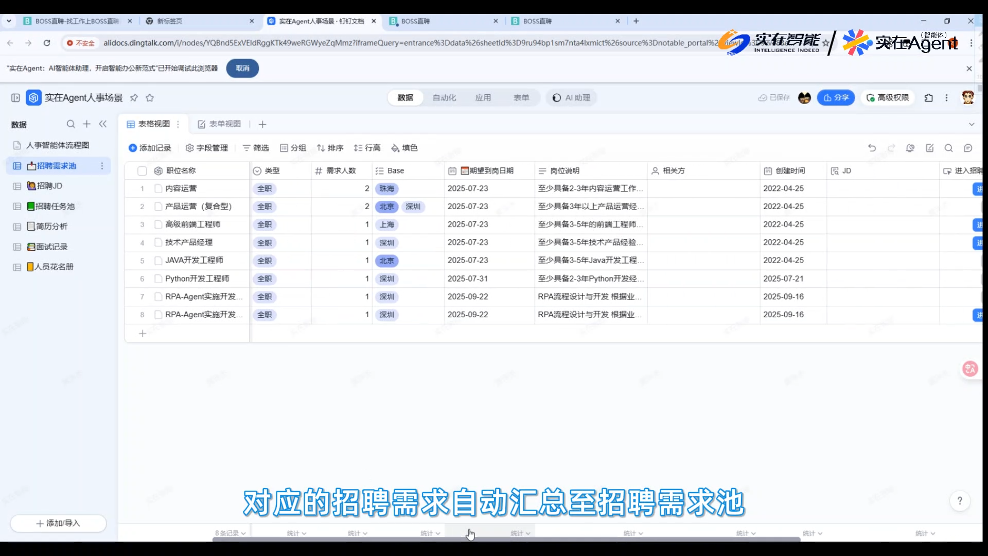Expand the 8条记录 count dropdown
988x556 pixels.
point(230,533)
